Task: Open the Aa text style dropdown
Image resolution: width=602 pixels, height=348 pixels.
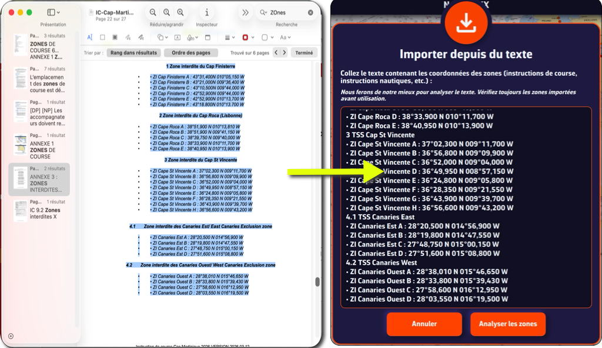Action: point(285,37)
